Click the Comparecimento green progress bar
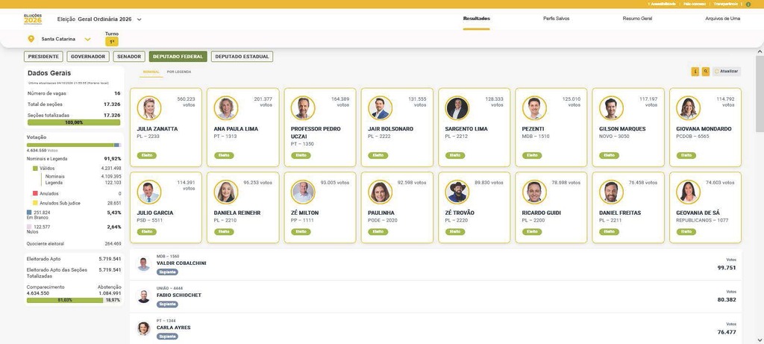Screen dimensions: 764x344 65,300
